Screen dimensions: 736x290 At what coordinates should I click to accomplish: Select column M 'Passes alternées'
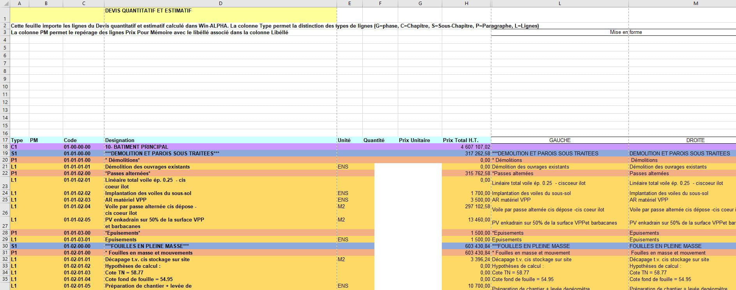click(x=682, y=173)
